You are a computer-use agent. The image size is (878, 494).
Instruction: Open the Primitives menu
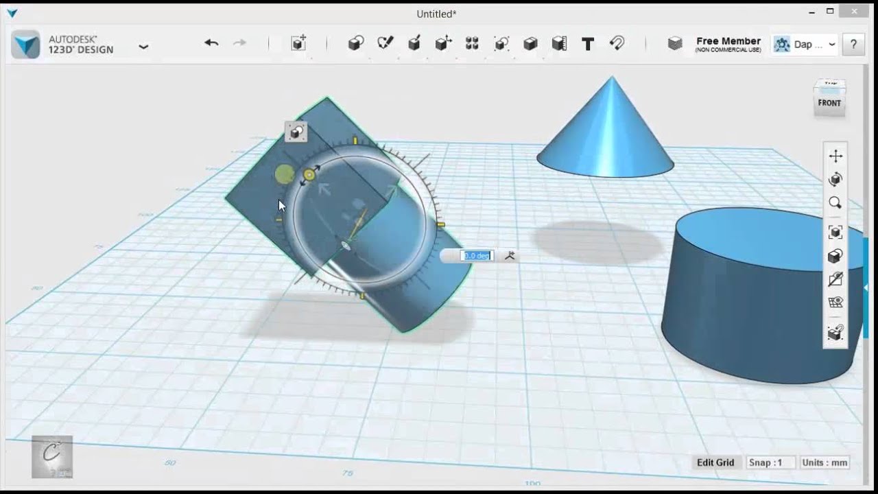[x=355, y=44]
